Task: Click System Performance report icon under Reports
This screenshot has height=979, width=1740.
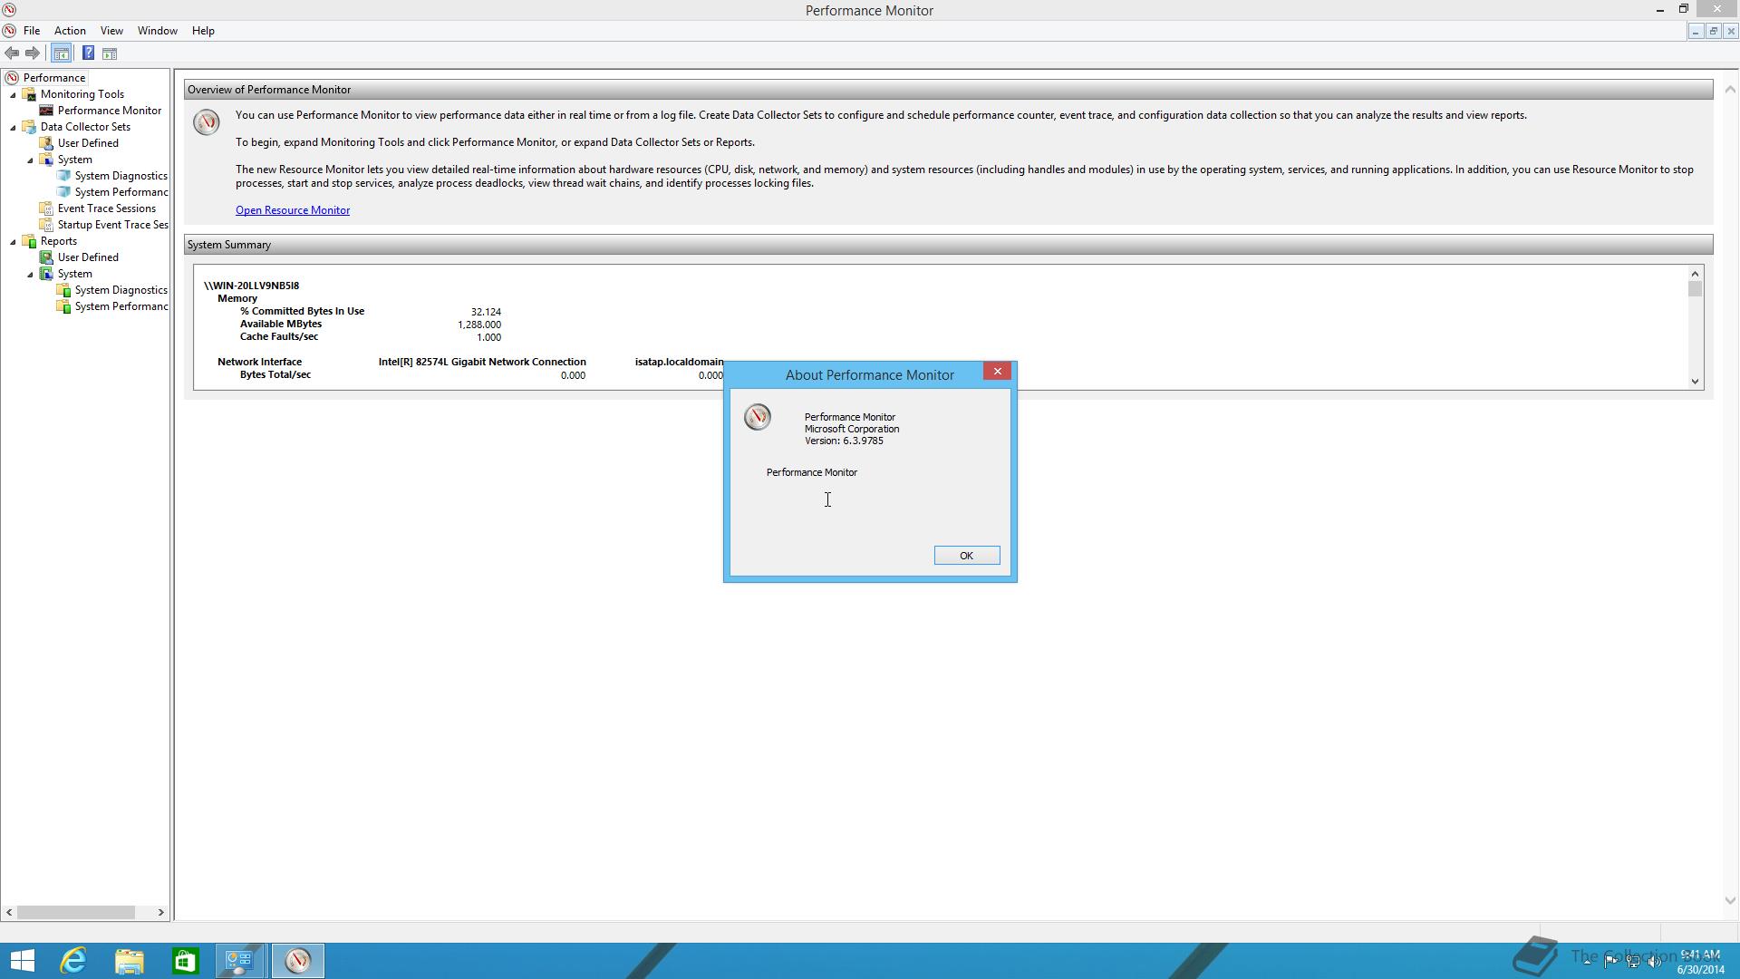Action: pyautogui.click(x=63, y=306)
